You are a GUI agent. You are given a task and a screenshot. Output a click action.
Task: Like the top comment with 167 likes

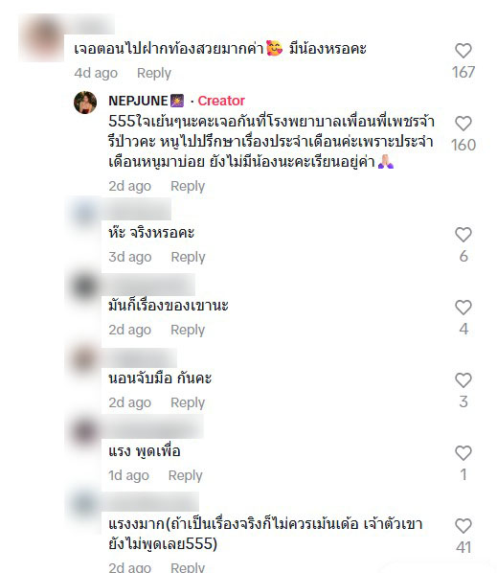[463, 51]
